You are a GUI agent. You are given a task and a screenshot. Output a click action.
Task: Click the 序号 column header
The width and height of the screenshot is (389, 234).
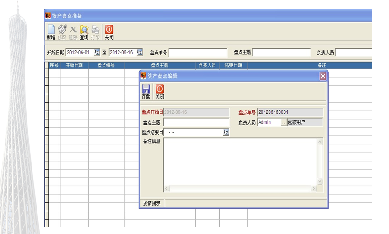point(54,65)
